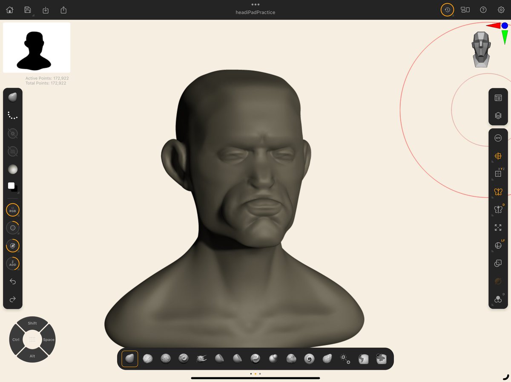
Task: Toggle the XYZ floor grid
Action: point(498,174)
